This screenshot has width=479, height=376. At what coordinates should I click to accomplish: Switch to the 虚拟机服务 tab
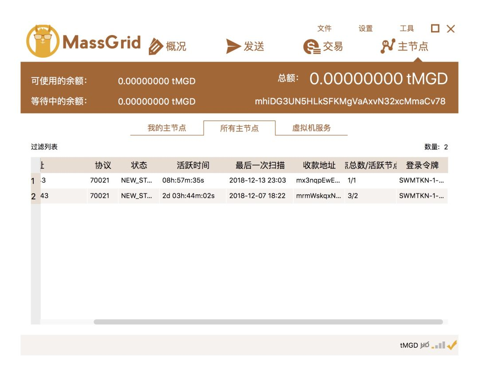[x=311, y=128]
